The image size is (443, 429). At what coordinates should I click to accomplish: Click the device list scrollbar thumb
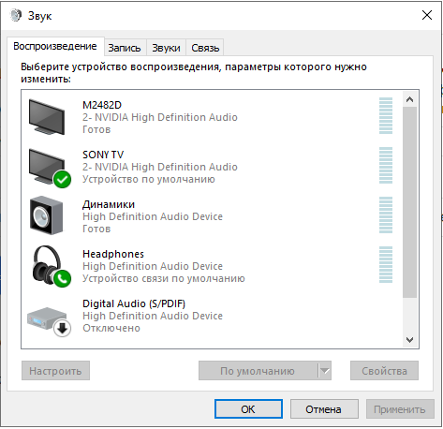(409, 202)
